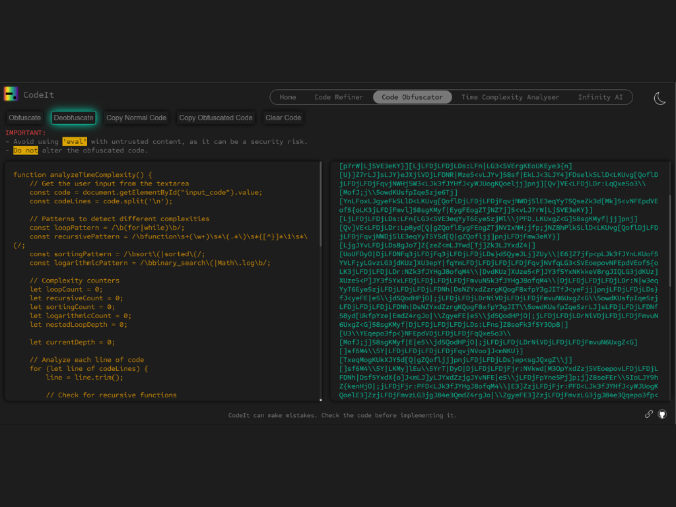
Task: Go to the Home tab
Action: [x=288, y=97]
